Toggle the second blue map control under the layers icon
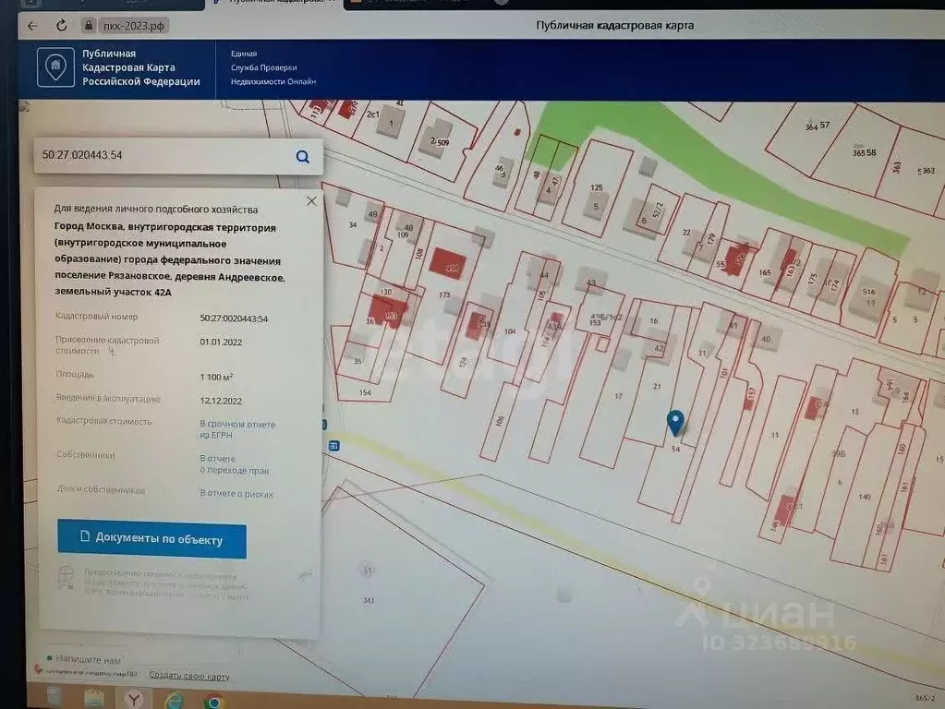The width and height of the screenshot is (945, 709). (333, 446)
